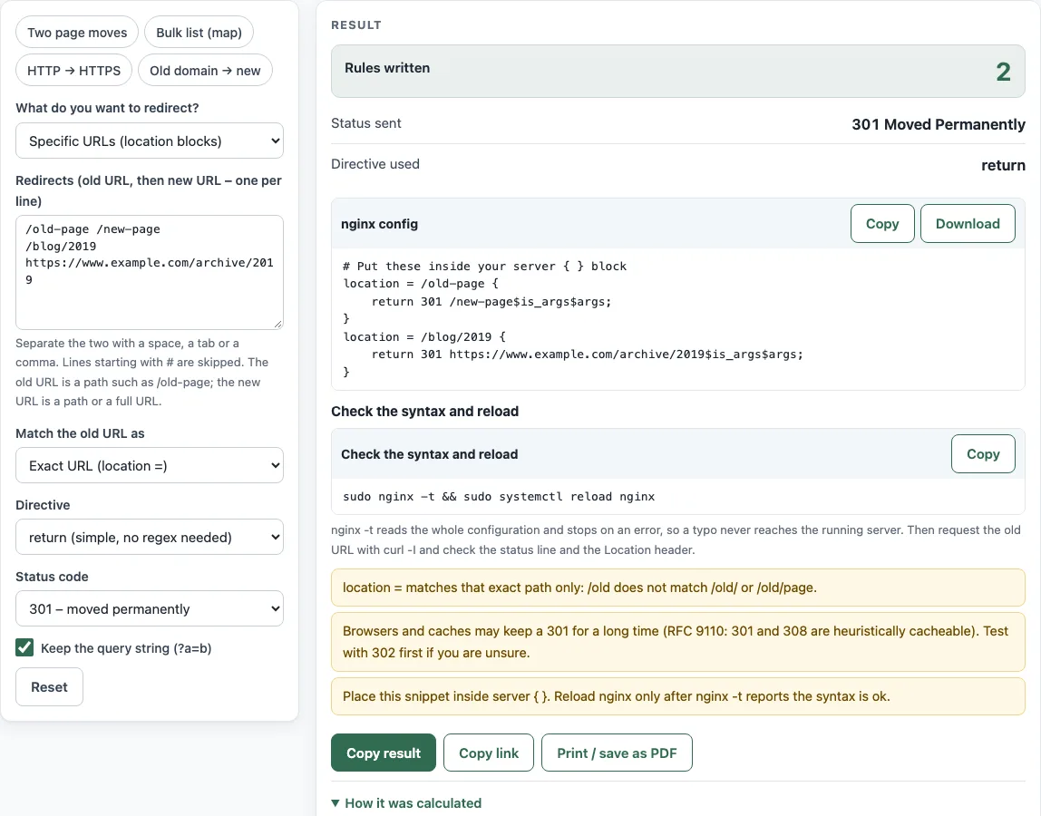Click inside the Redirects textarea
This screenshot has height=816, width=1041.
150,272
